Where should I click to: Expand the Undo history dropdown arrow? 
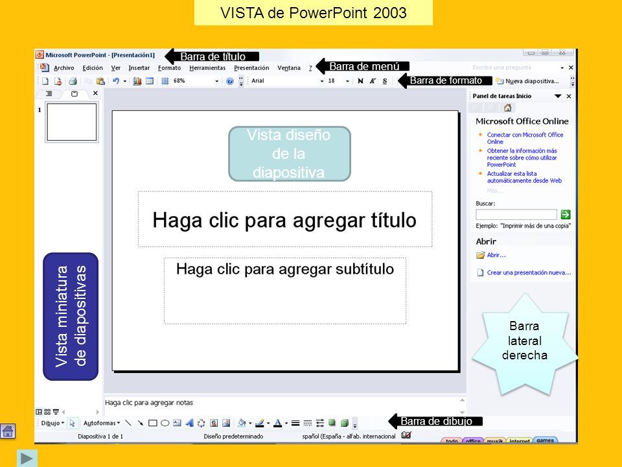pos(124,82)
